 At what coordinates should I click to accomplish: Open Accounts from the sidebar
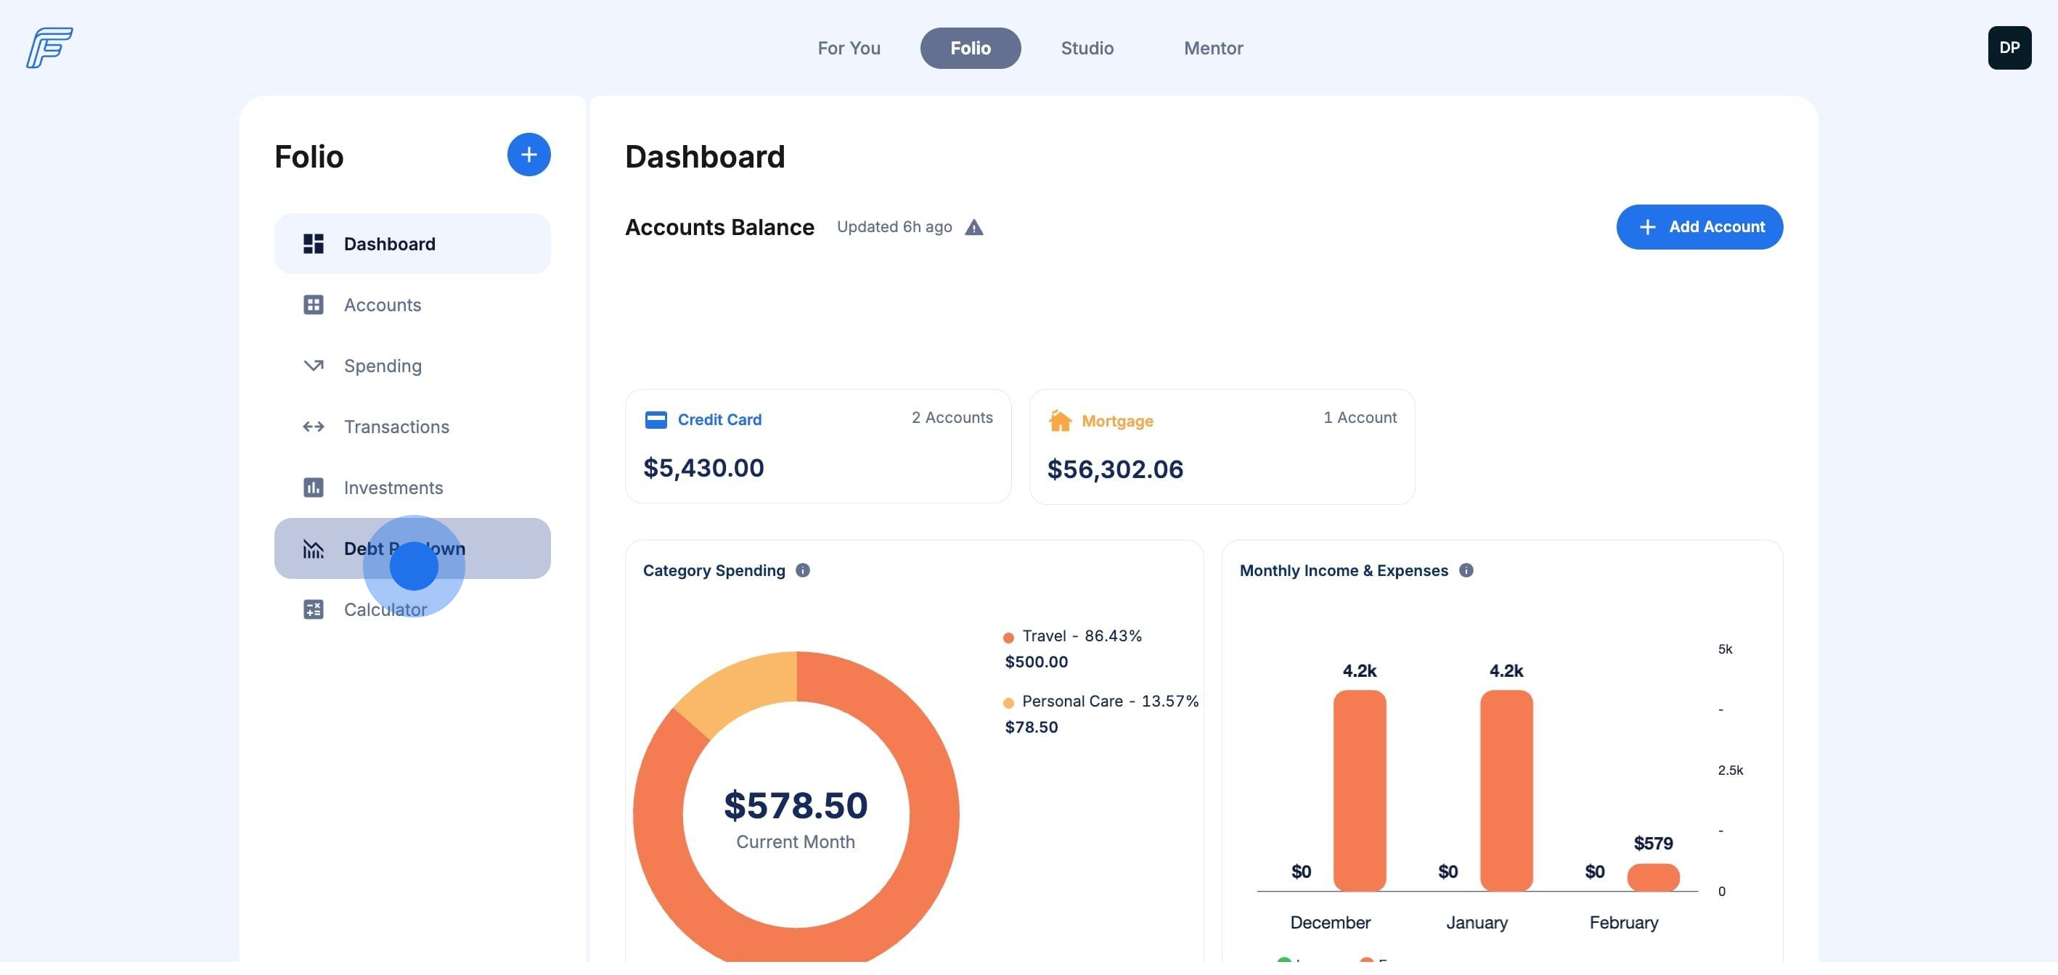382,305
